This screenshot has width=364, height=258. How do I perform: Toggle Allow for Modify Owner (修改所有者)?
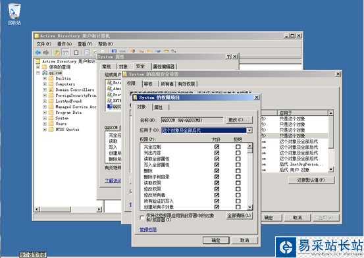217,195
